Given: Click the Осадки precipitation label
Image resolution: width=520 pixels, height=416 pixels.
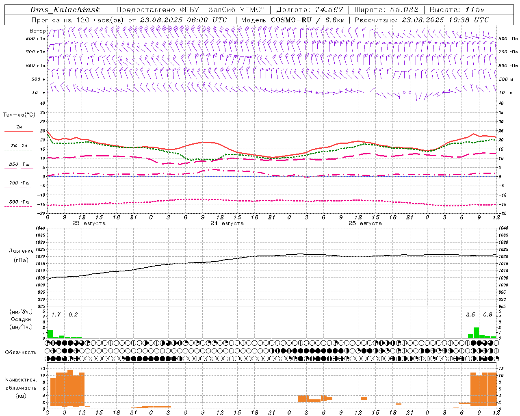Looking at the screenshot, I should click(x=21, y=320).
